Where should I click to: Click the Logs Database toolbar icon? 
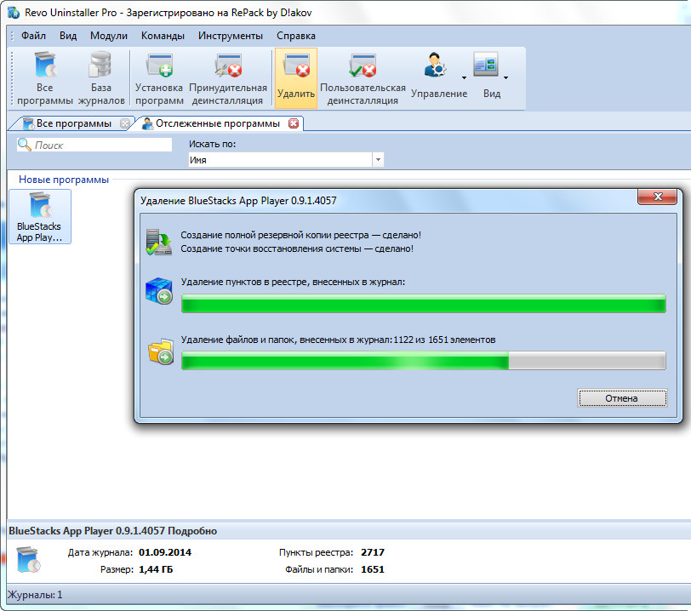pyautogui.click(x=101, y=77)
